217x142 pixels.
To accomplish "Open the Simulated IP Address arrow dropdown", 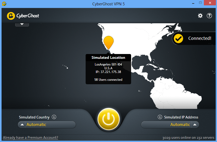I will tap(195, 125).
